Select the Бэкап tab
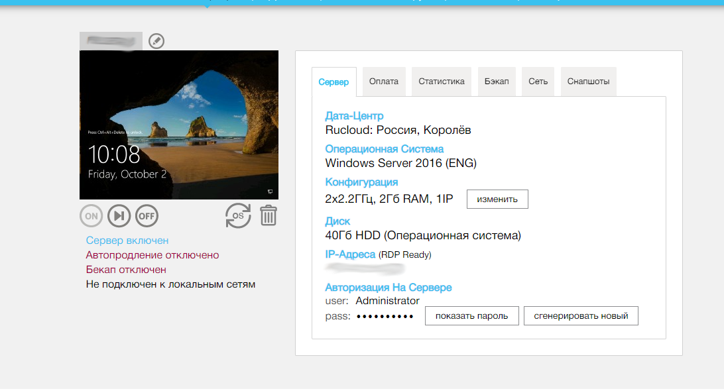This screenshot has height=391, width=724. pyautogui.click(x=497, y=82)
